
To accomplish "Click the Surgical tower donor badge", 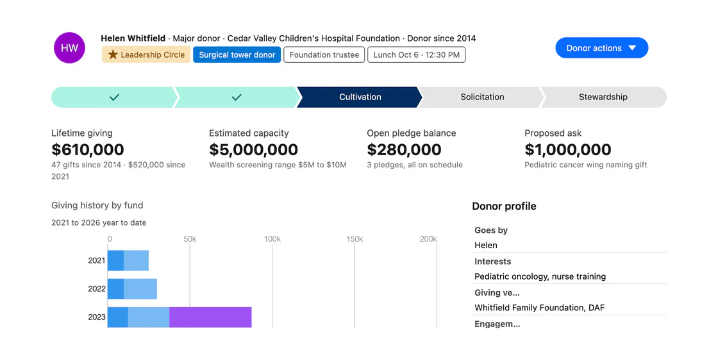I will point(237,55).
